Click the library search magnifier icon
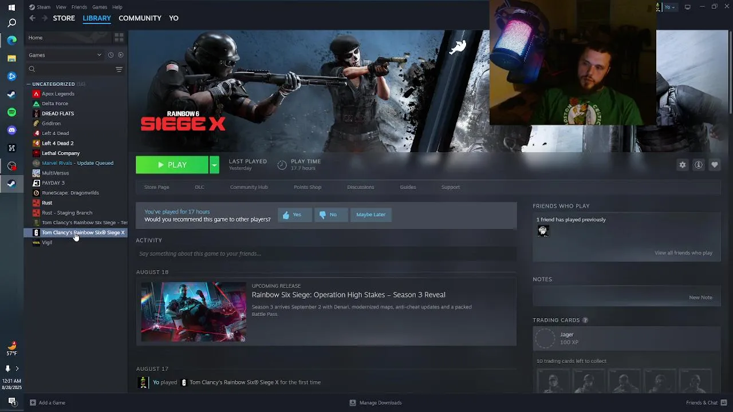 [32, 69]
